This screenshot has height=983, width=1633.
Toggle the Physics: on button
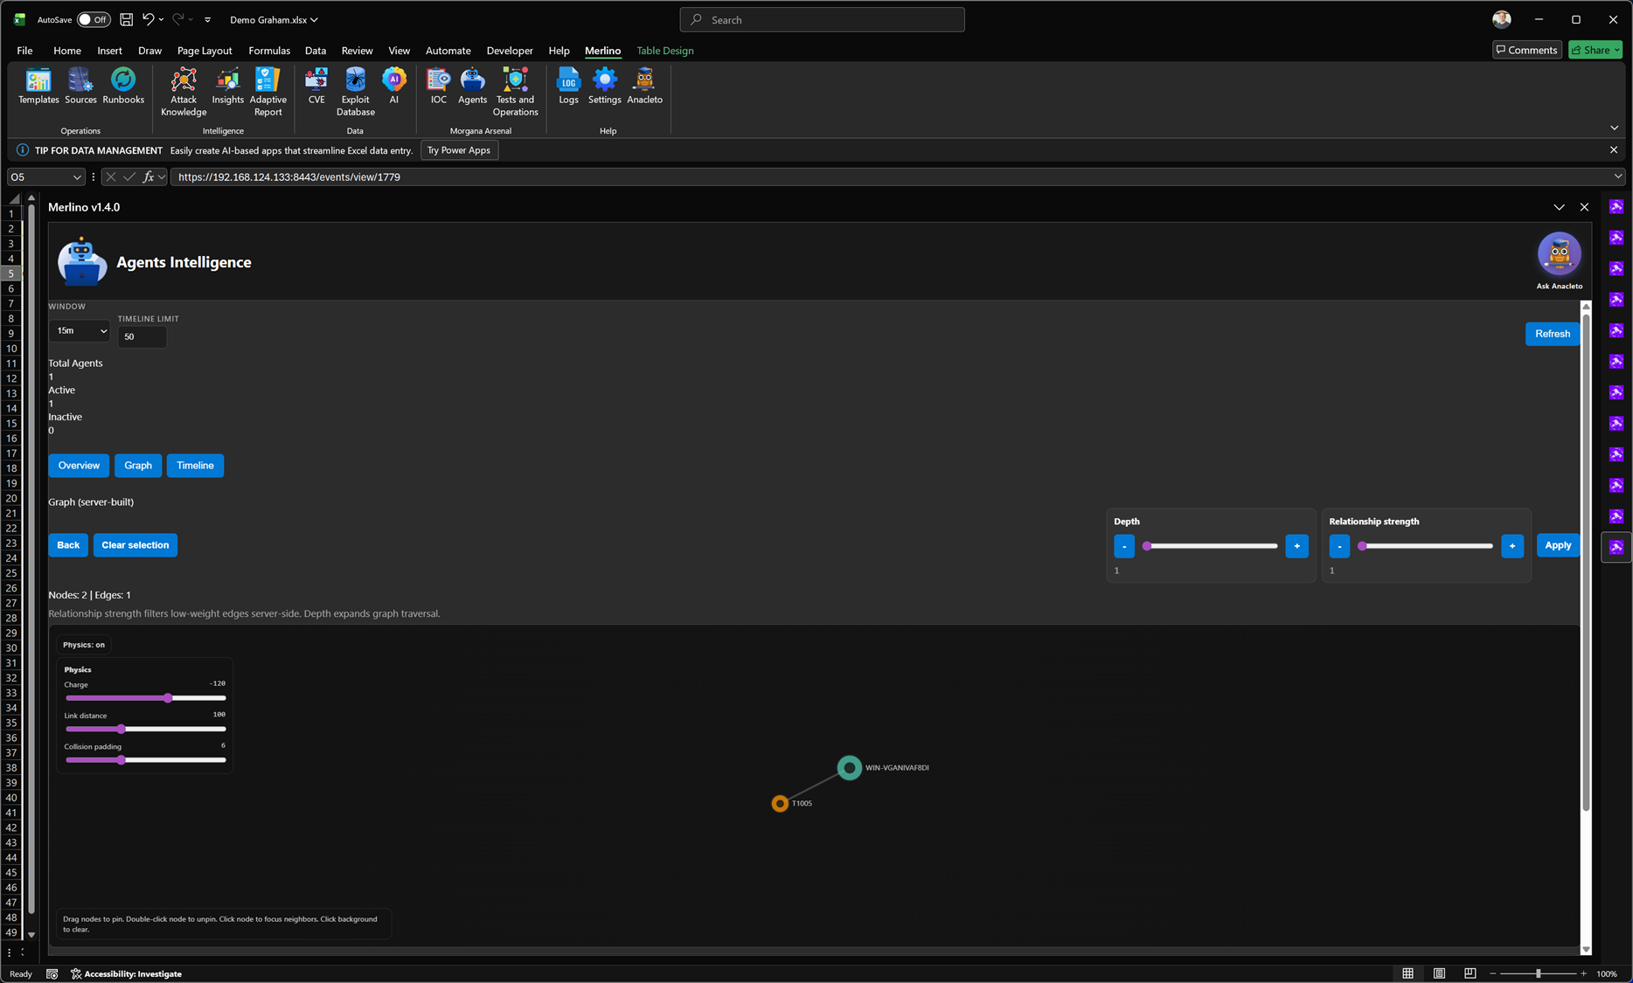tap(84, 645)
